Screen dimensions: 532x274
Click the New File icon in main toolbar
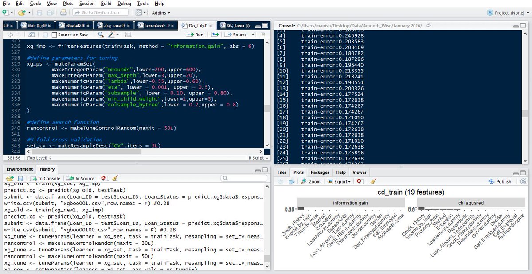click(5, 12)
